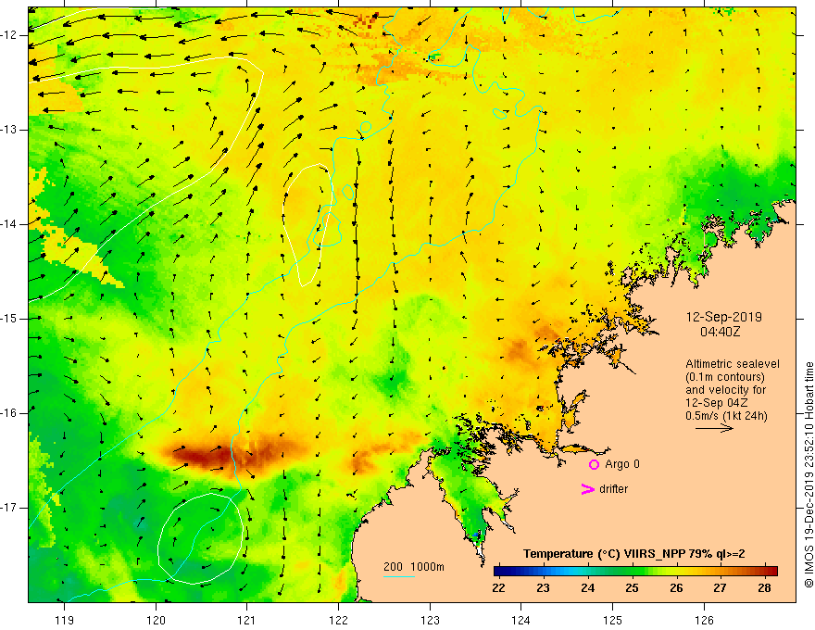Click the magenta drifter arrowhead legend icon
The image size is (815, 630).
pyautogui.click(x=588, y=489)
